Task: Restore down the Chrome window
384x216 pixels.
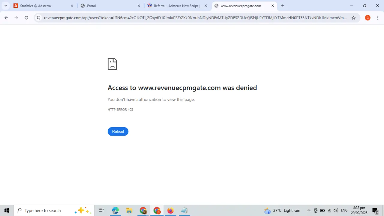Action: click(x=364, y=6)
